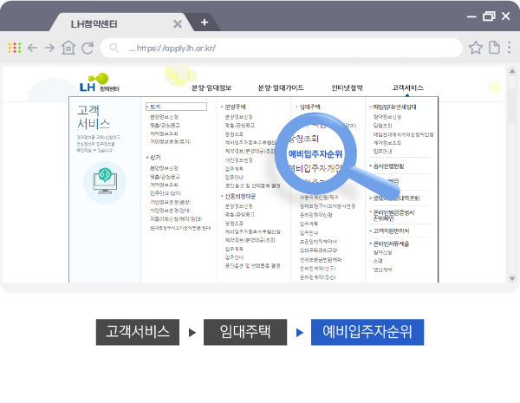
Task: Select the 분양주택 category heading
Action: pyautogui.click(x=235, y=107)
